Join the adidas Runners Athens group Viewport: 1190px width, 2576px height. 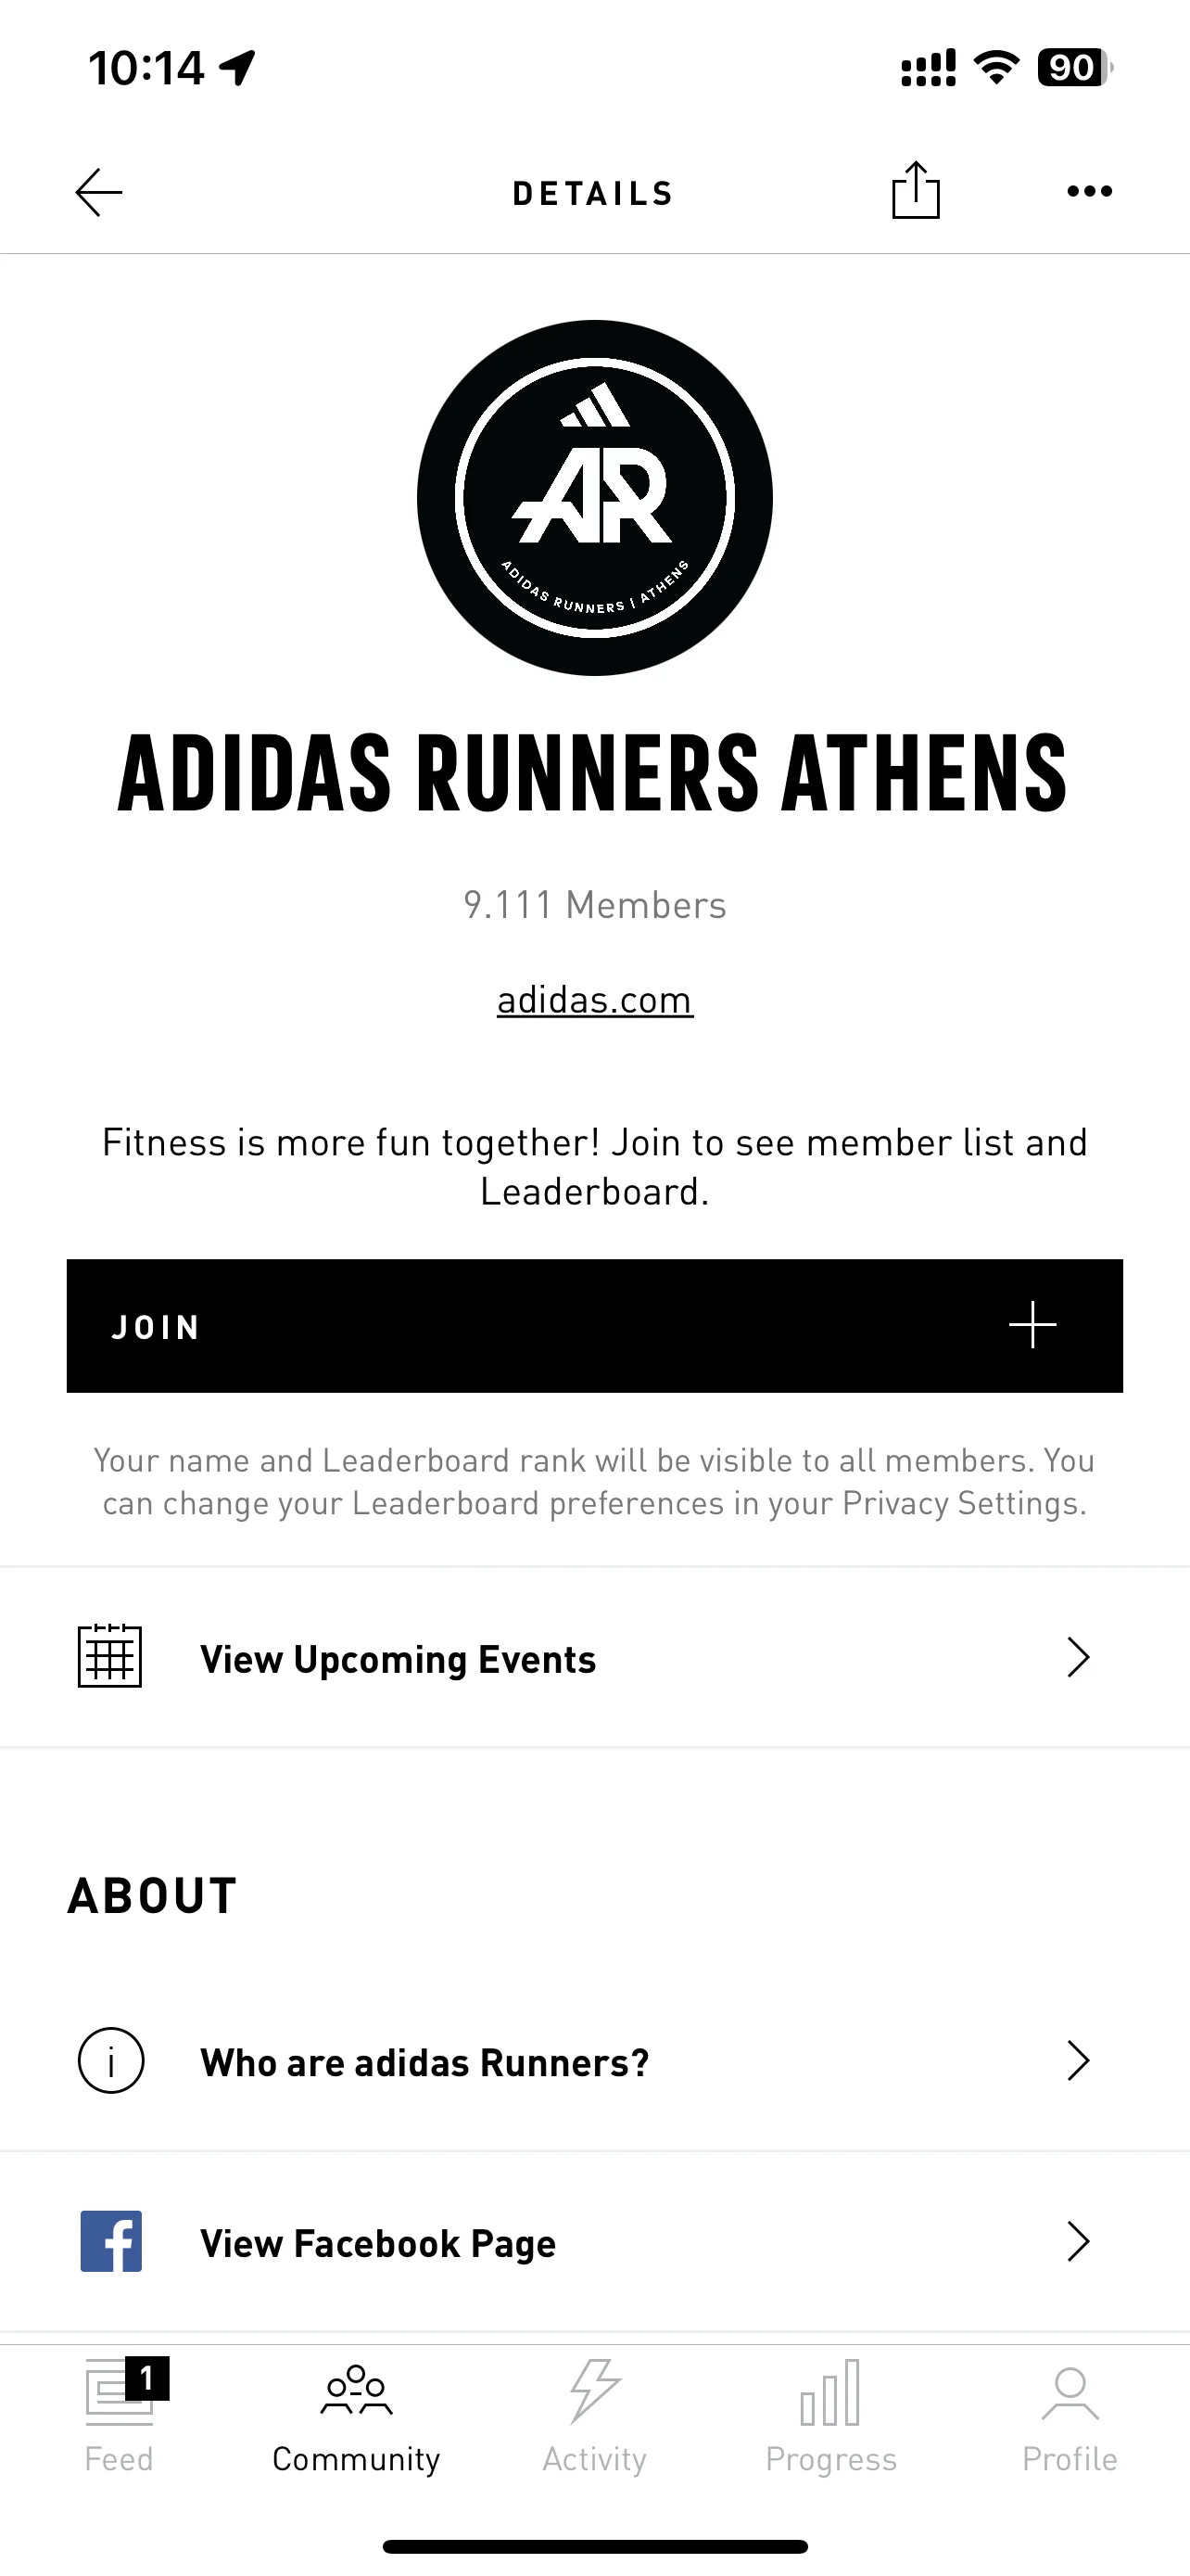click(x=594, y=1326)
